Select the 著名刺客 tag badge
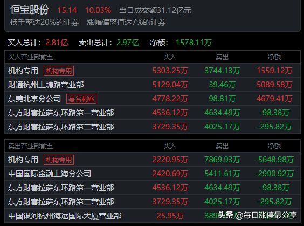Viewport: 304px width, 226px height. pyautogui.click(x=81, y=99)
